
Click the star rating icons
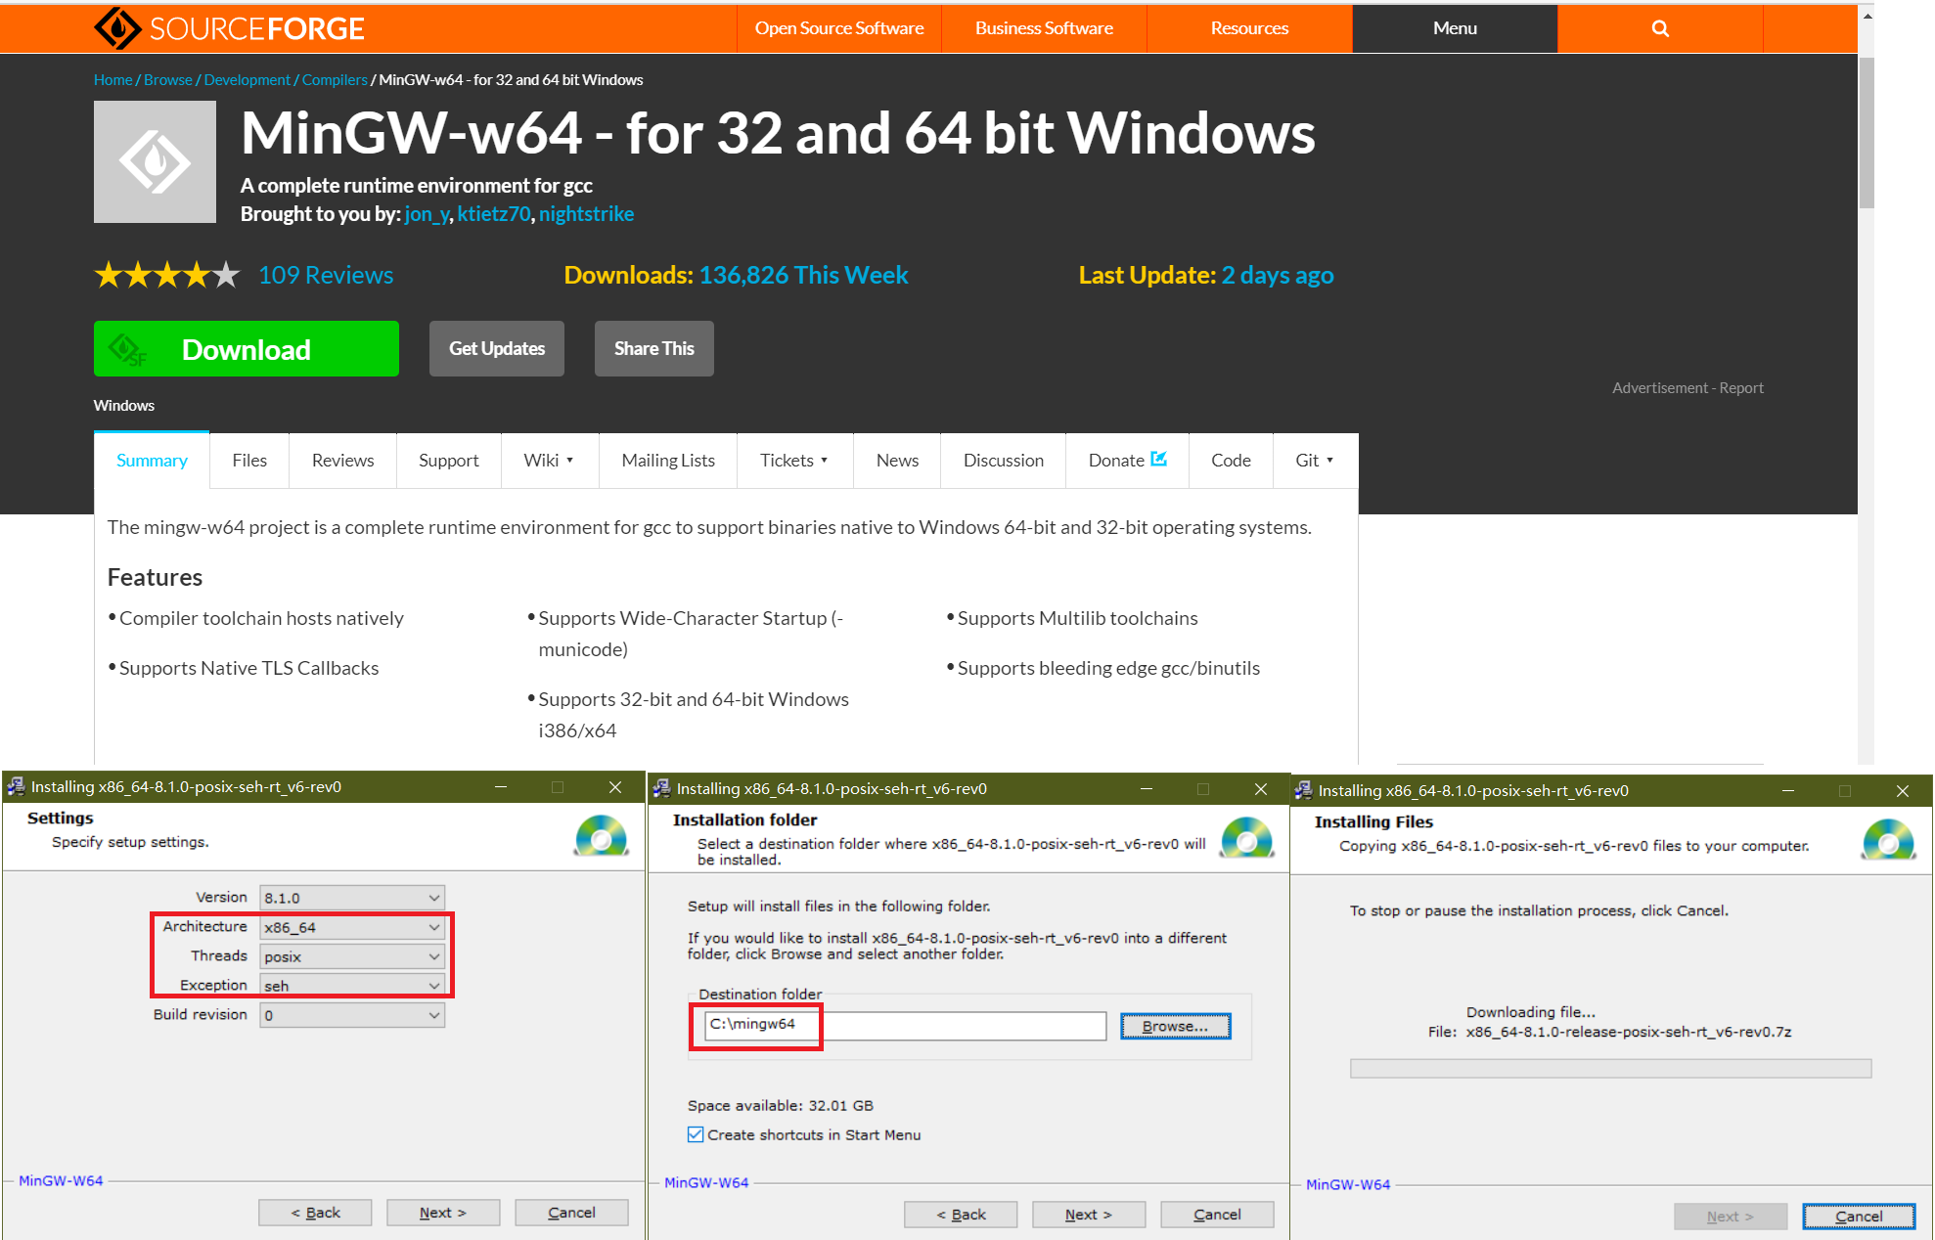coord(166,275)
